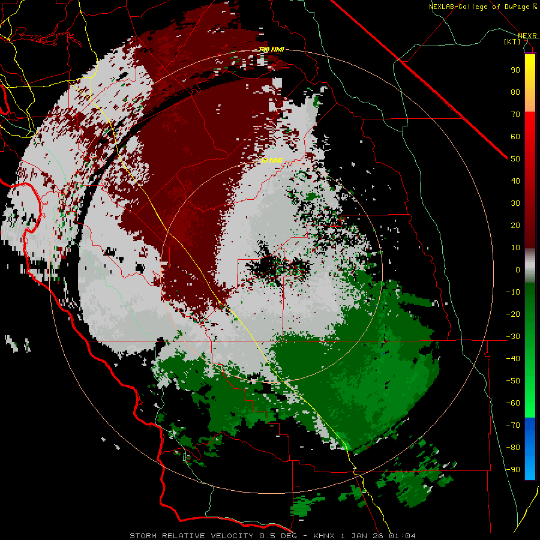Click the NEXR label above the color bar

click(527, 35)
